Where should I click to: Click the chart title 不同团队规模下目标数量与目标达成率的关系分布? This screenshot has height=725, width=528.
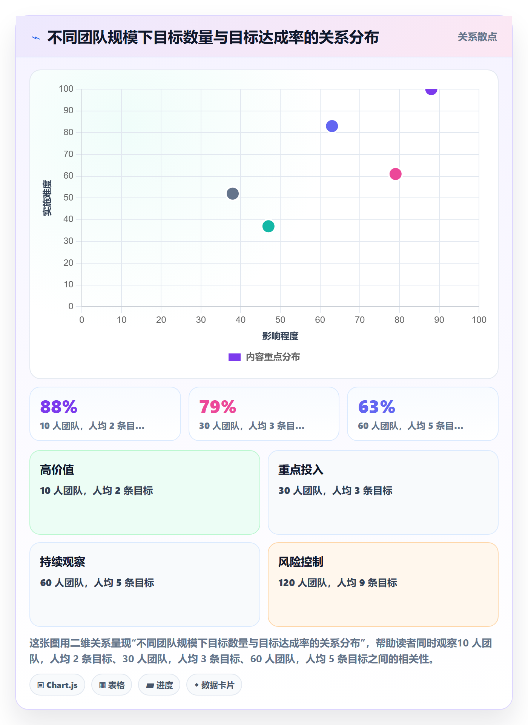click(x=213, y=37)
